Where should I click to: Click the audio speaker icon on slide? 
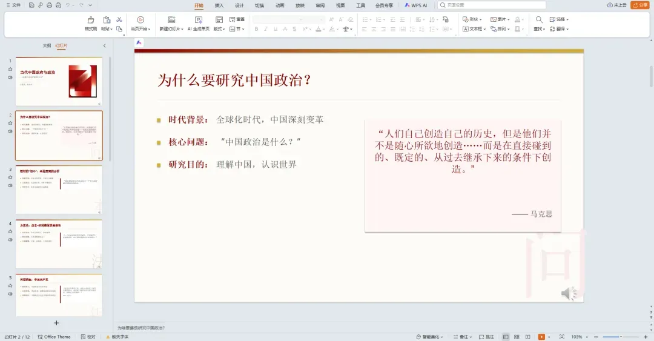click(569, 293)
